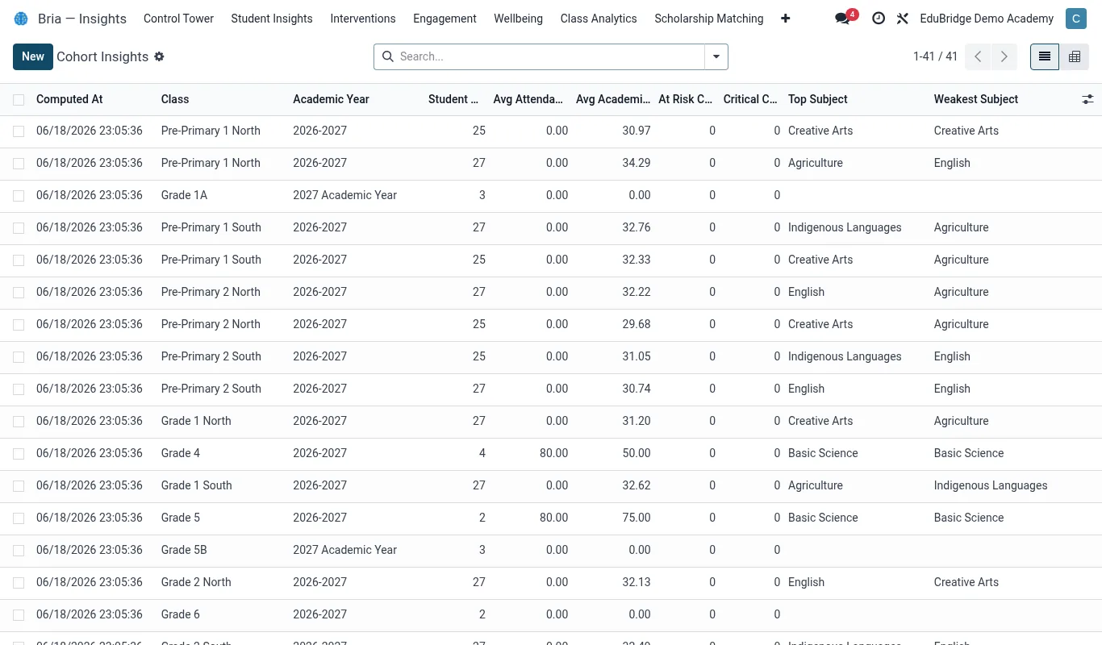The width and height of the screenshot is (1102, 645).
Task: Click the 29.68 average academic value
Action: coord(637,324)
